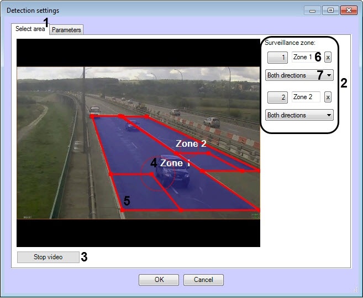
Task: Close the Detection settings window
Action: [x=349, y=11]
